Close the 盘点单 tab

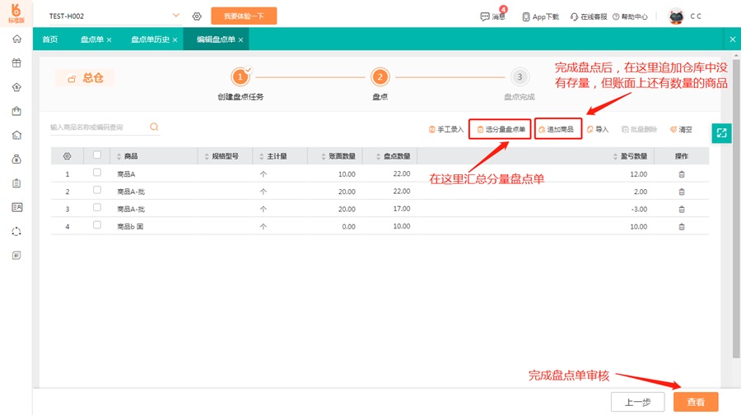point(110,40)
